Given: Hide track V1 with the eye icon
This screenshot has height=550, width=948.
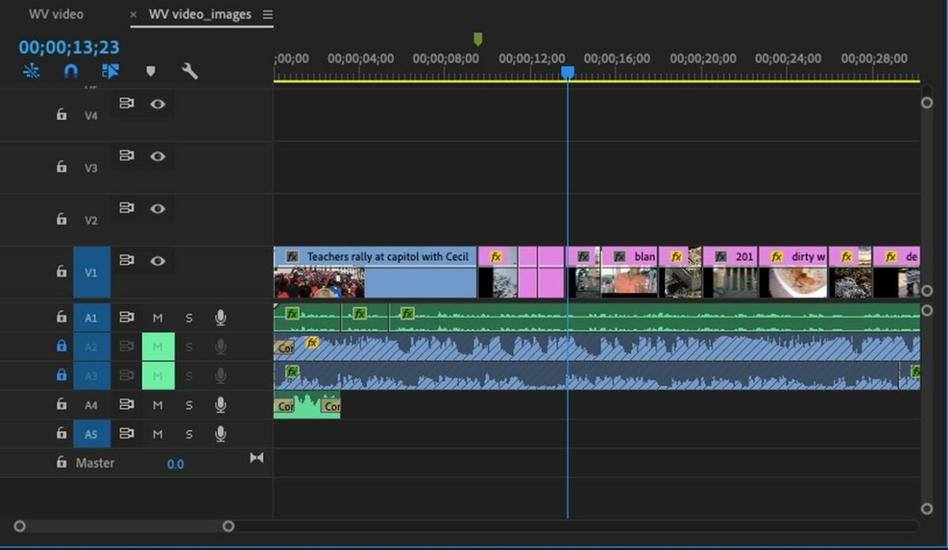Looking at the screenshot, I should (x=158, y=260).
